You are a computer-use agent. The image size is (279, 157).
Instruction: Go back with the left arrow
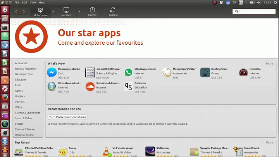pyautogui.click(x=16, y=12)
